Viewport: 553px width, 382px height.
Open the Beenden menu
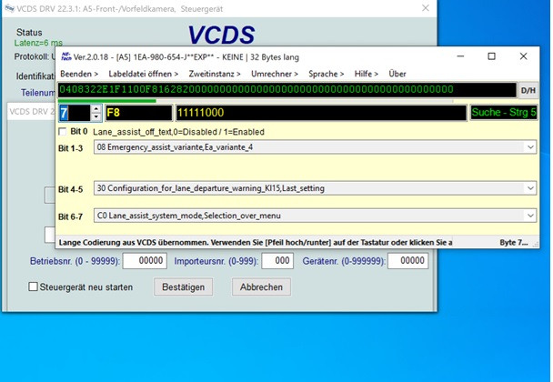79,74
